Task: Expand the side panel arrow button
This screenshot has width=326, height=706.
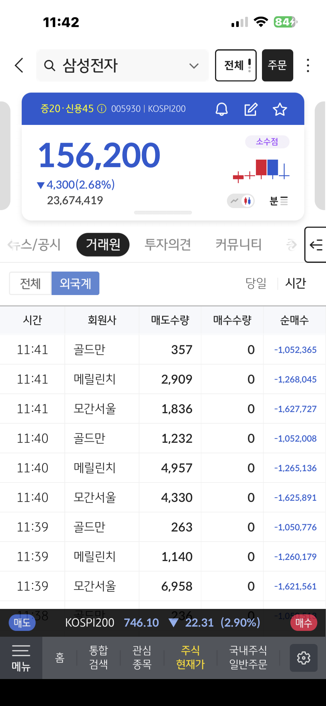Action: tap(316, 245)
